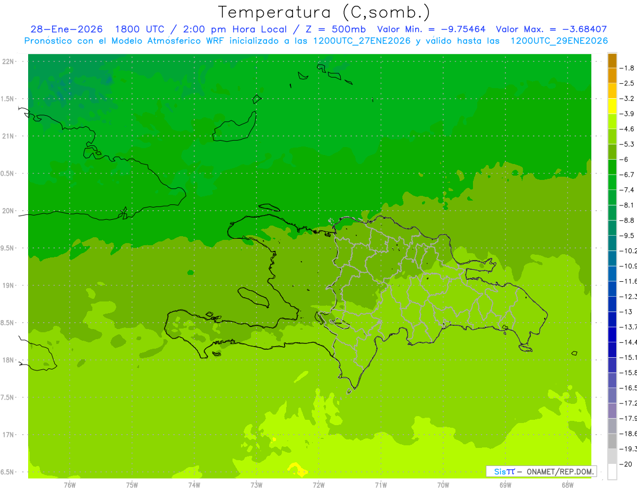Select the 'Z = 500mb' level label
The width and height of the screenshot is (637, 492).
click(335, 29)
